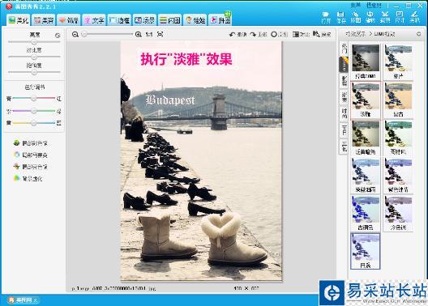The image size is (428, 306).
Task: Switch to the 场景 scene tab
Action: click(x=144, y=20)
